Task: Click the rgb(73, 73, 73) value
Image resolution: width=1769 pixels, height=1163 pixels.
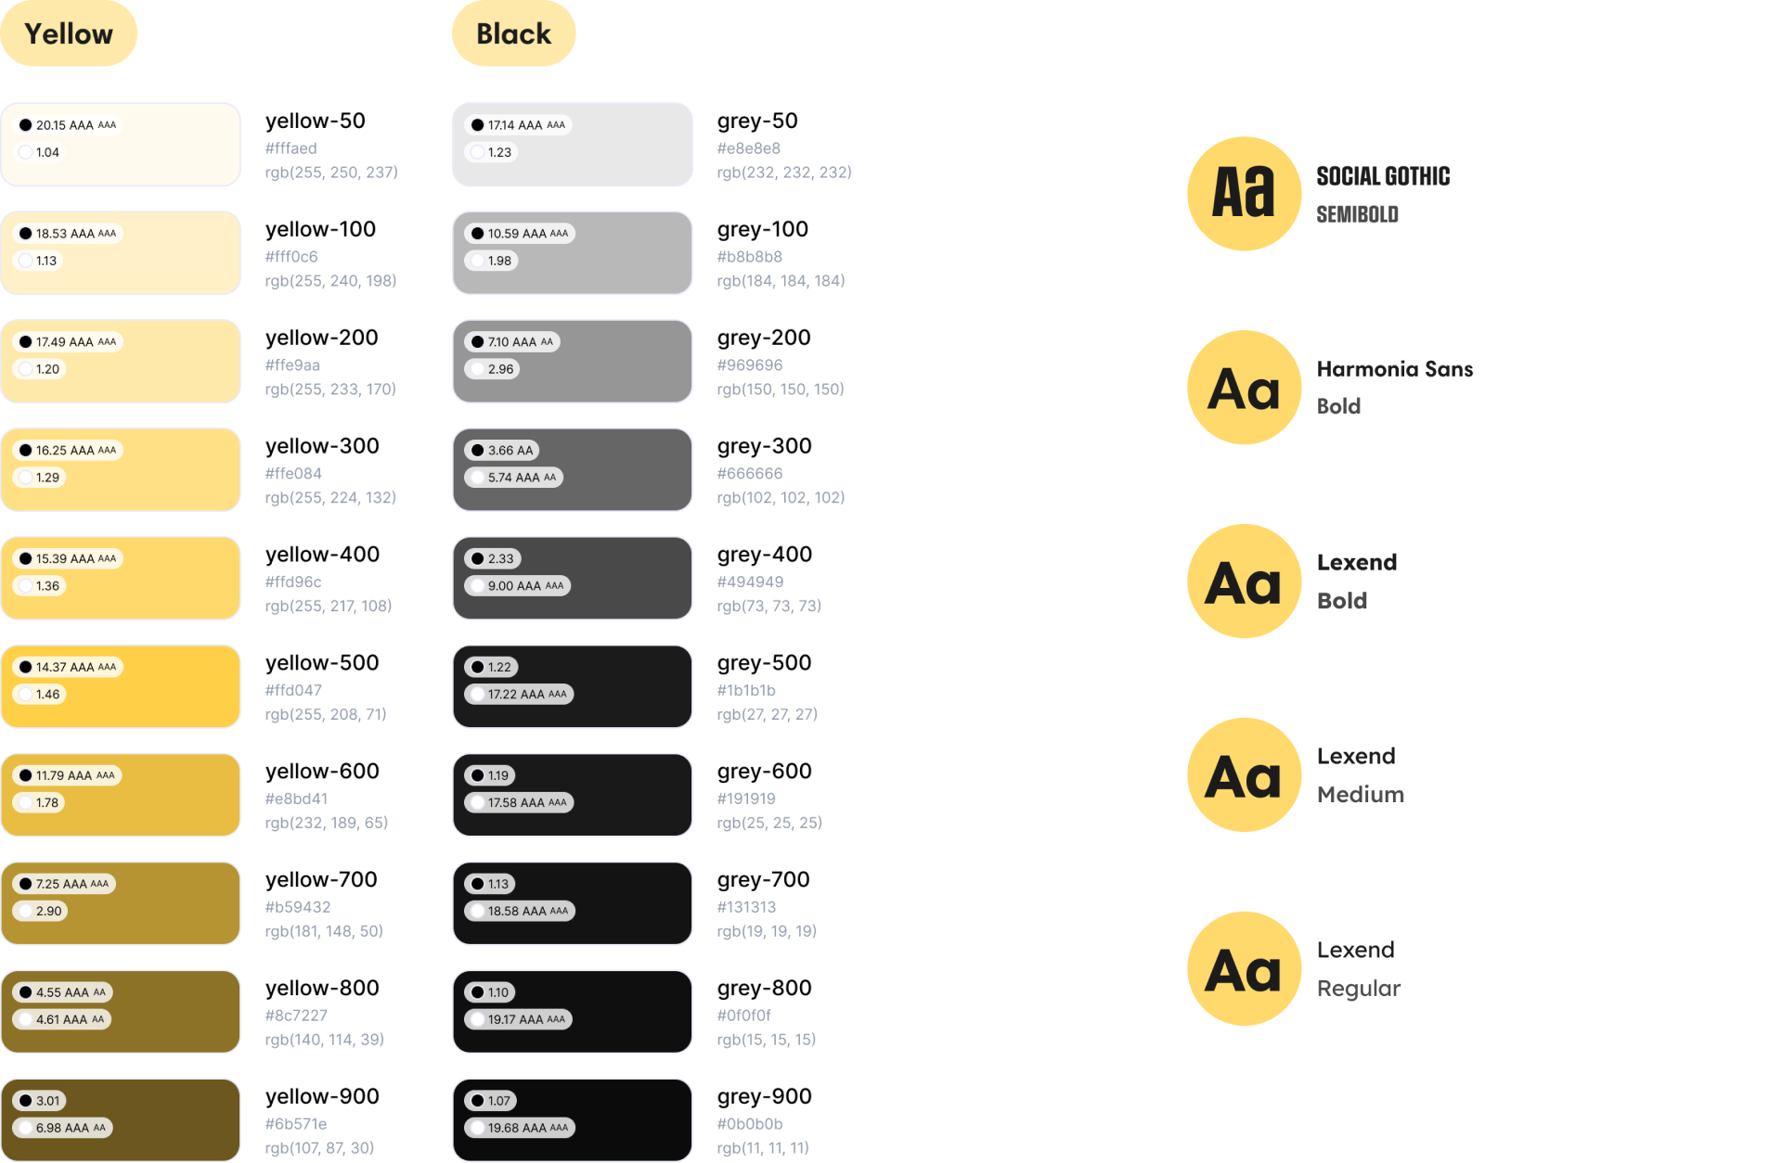Action: pyautogui.click(x=769, y=606)
